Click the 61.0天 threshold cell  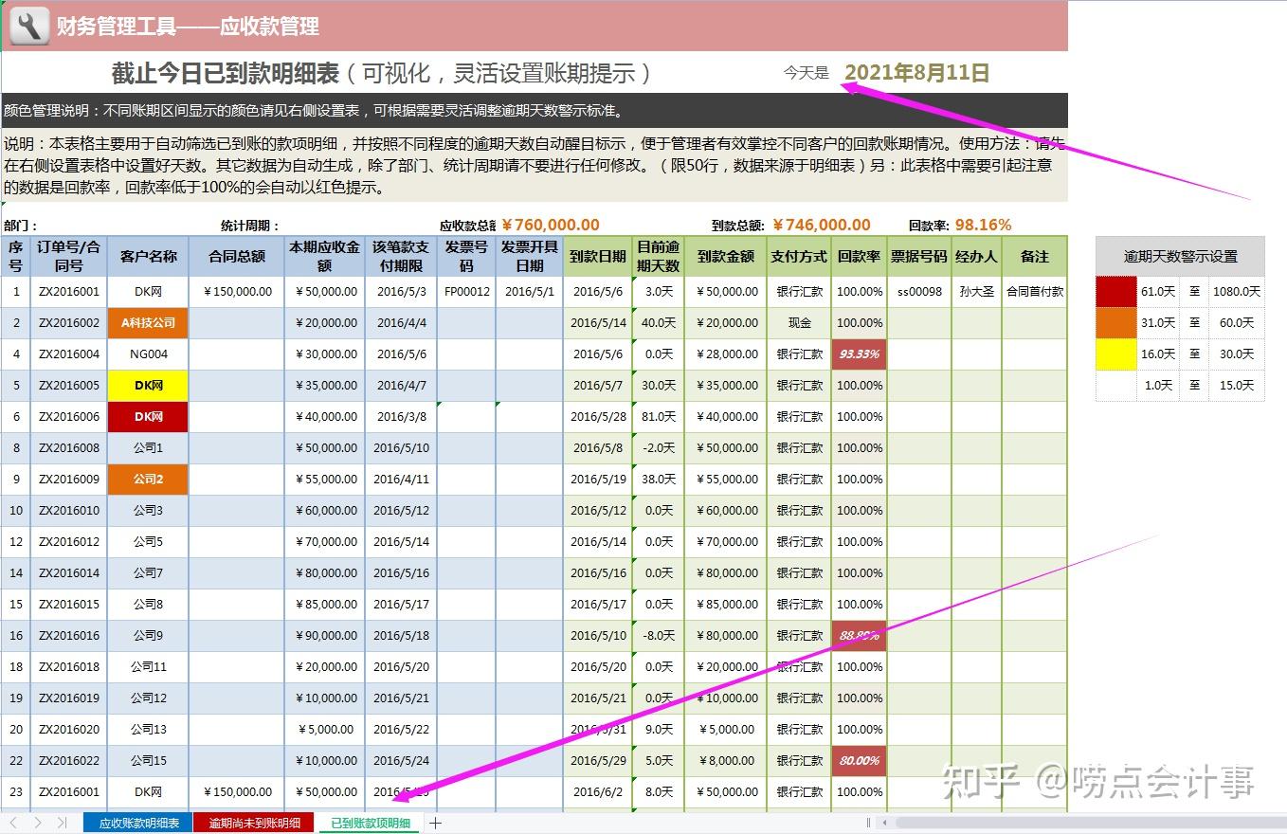coord(1158,292)
